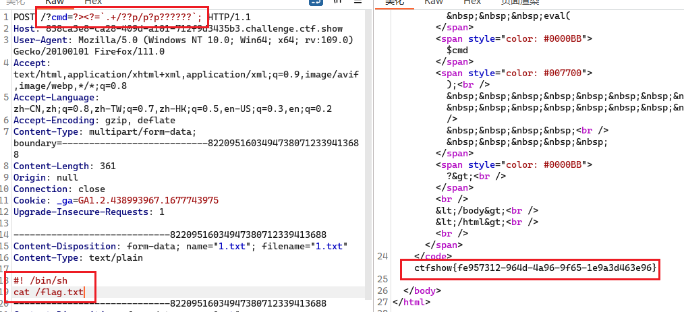Viewport: 684px width, 312px height.
Task: Click the Accept-Language header name
Action: coord(54,98)
